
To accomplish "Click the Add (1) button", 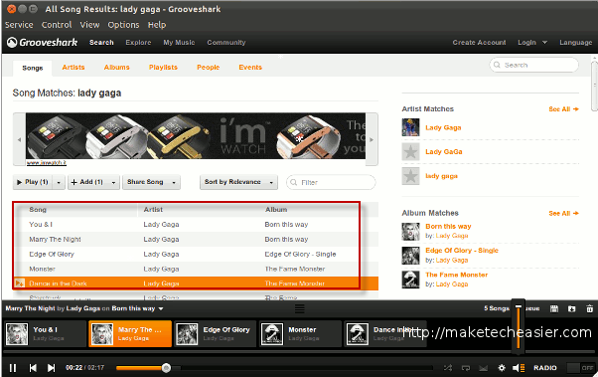I will (x=87, y=182).
